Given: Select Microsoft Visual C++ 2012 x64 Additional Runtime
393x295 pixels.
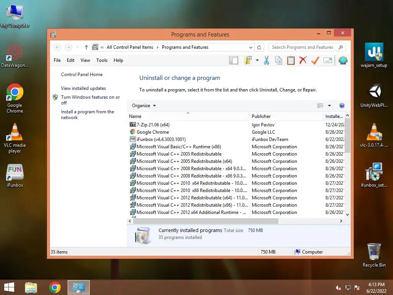Looking at the screenshot, I should (x=191, y=212).
